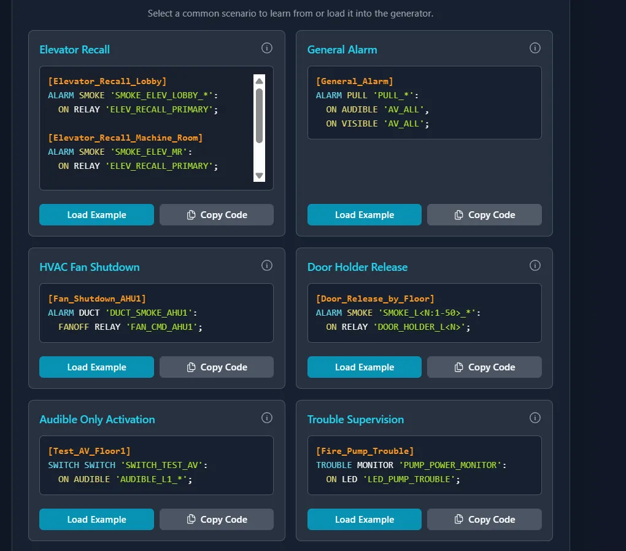Click 'SMOKE_ELEV_MR' string in code
This screenshot has width=626, height=551.
149,152
